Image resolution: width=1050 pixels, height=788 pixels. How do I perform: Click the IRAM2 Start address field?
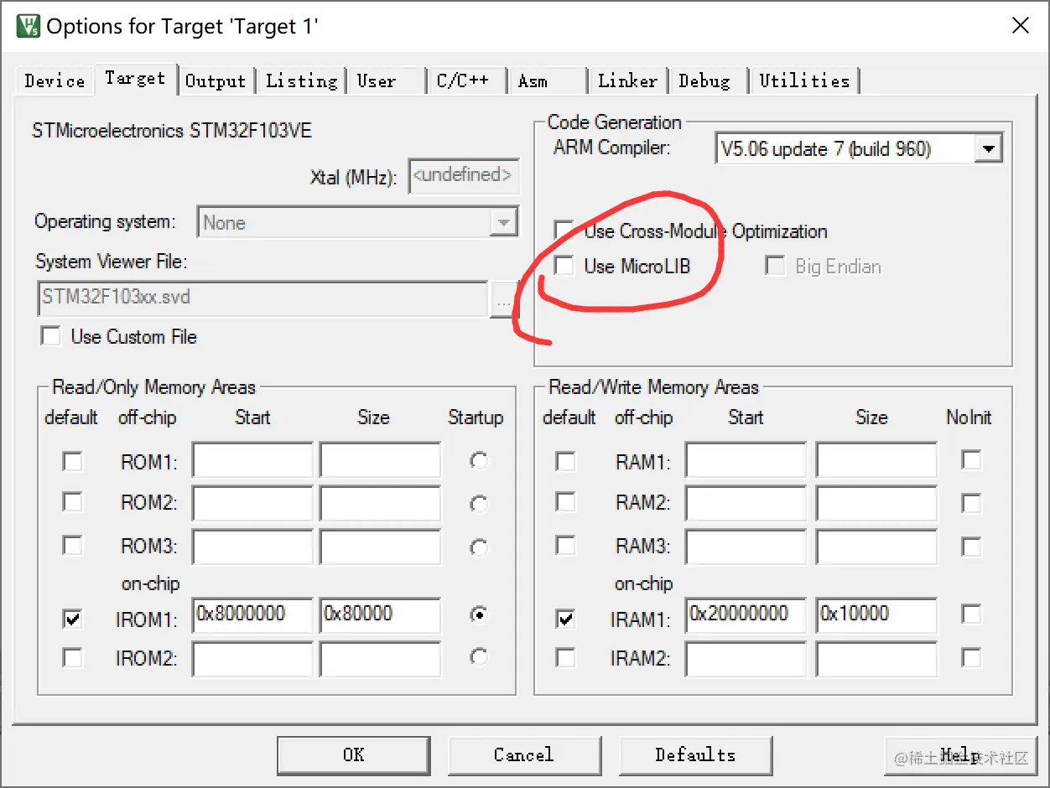coord(746,658)
